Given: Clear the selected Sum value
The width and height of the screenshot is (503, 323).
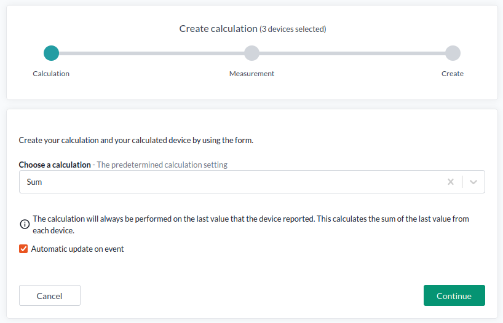Looking at the screenshot, I should click(451, 182).
